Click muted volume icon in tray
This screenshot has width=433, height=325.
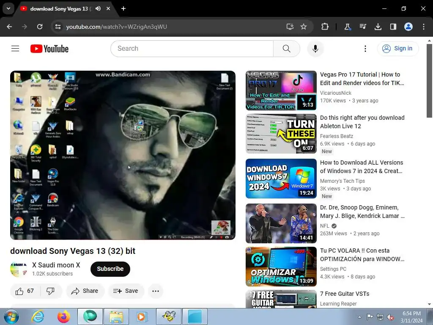click(x=390, y=317)
